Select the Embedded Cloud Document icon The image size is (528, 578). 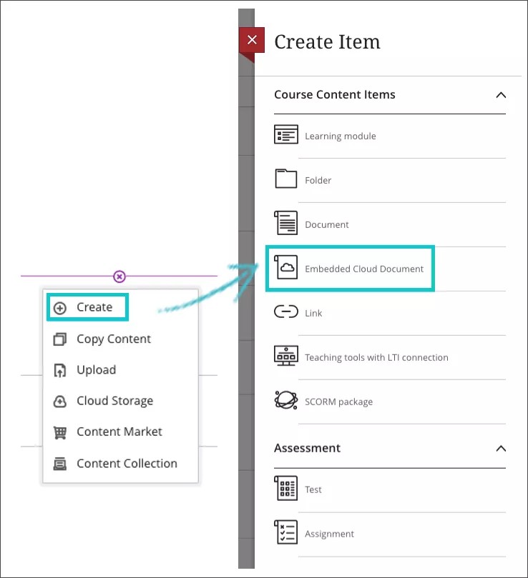point(286,269)
